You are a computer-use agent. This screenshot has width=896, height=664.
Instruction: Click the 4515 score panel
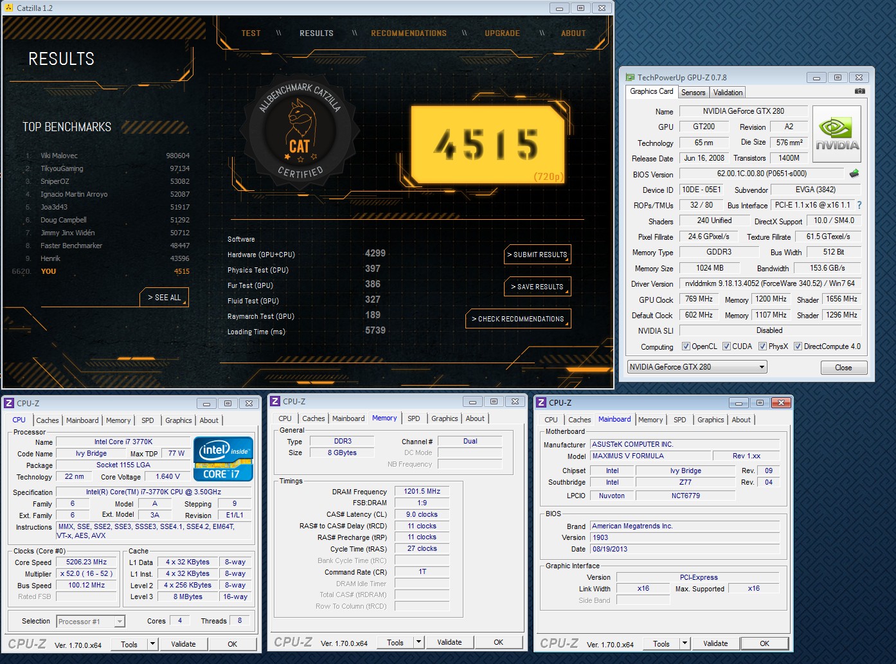(x=487, y=145)
